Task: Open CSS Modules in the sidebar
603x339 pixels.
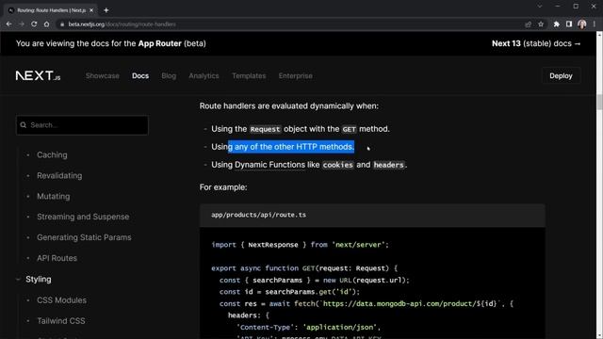Action: 61,300
